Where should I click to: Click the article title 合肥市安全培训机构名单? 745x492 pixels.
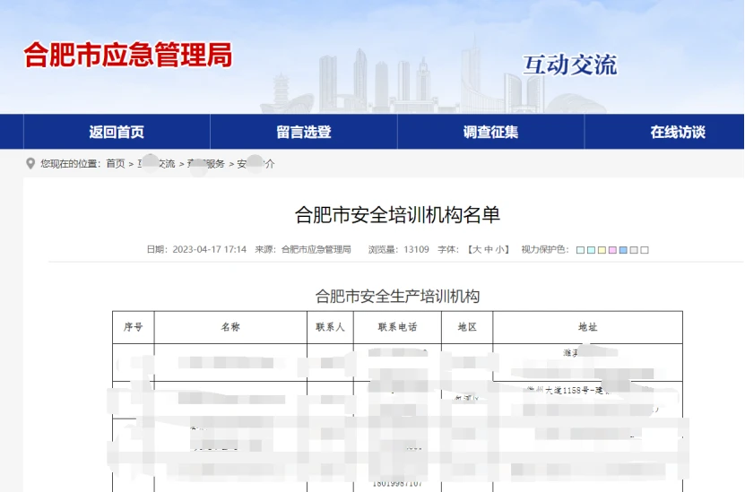click(x=397, y=215)
